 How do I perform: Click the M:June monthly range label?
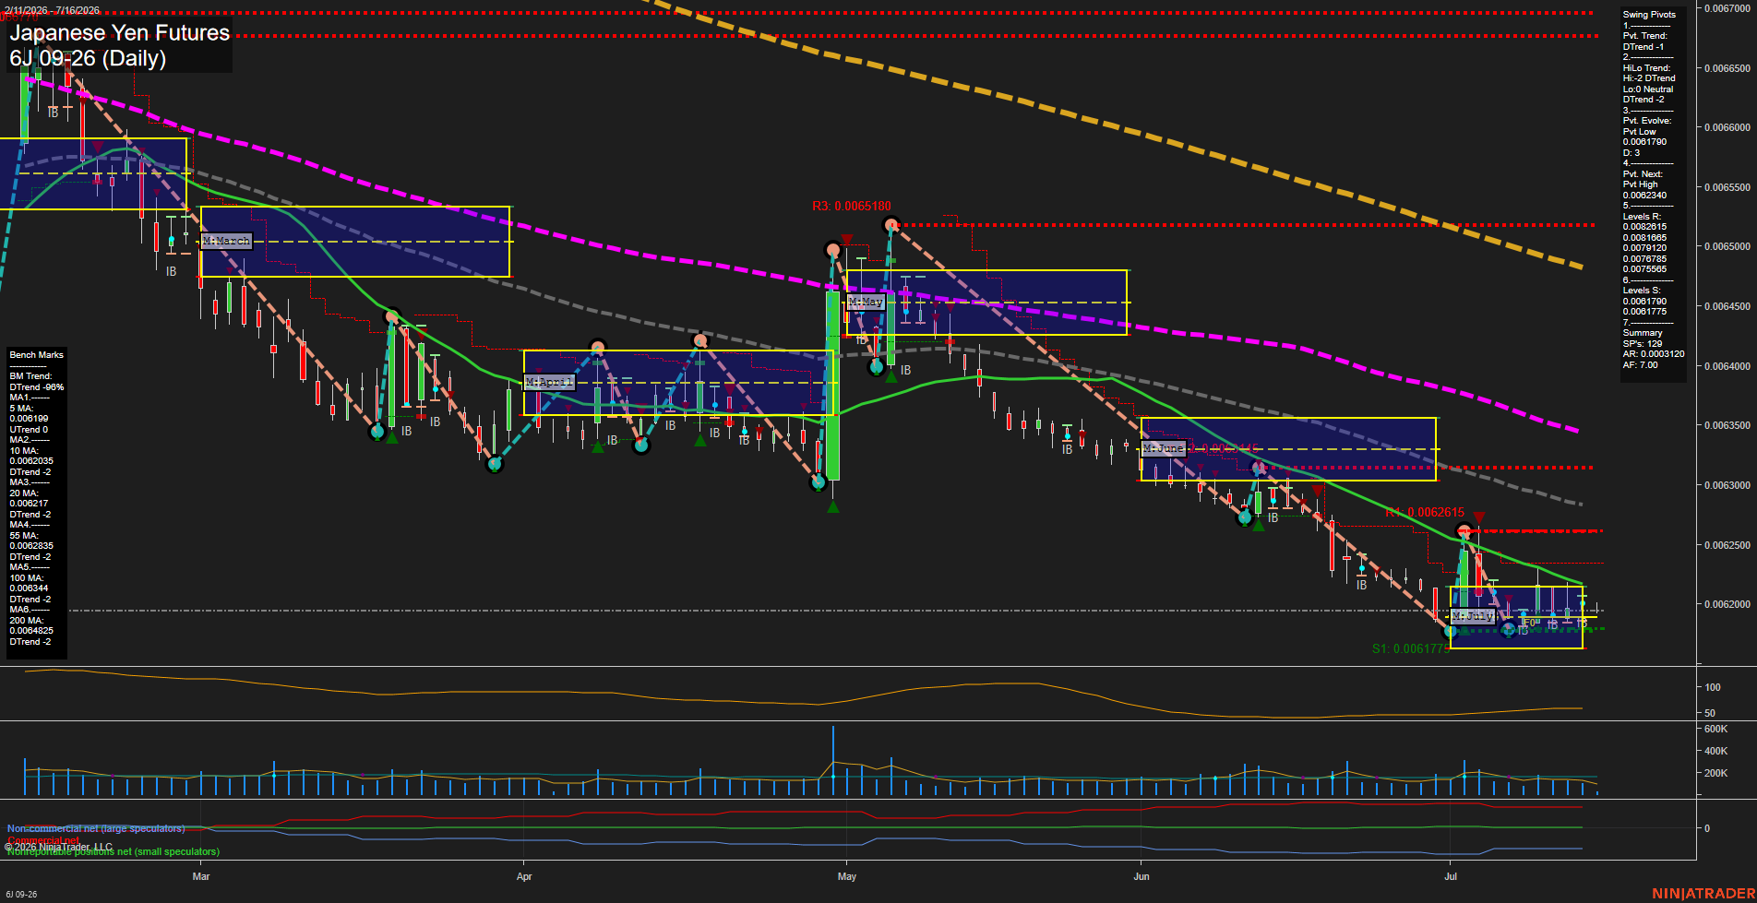pos(1163,448)
